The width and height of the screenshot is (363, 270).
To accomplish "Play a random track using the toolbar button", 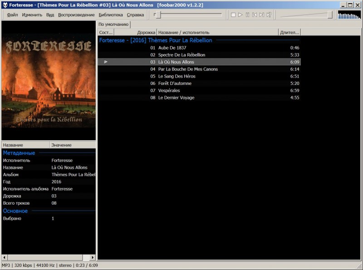I will [269, 15].
